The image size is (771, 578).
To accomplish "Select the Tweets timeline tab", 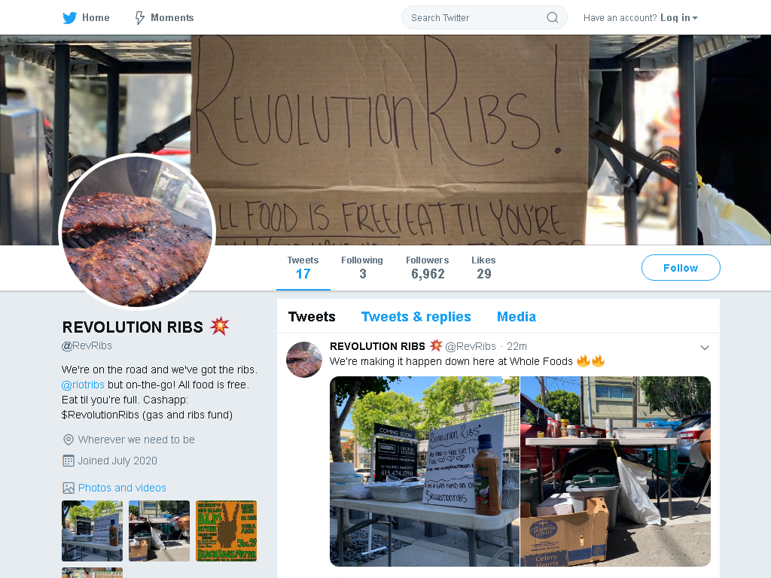I will (312, 317).
